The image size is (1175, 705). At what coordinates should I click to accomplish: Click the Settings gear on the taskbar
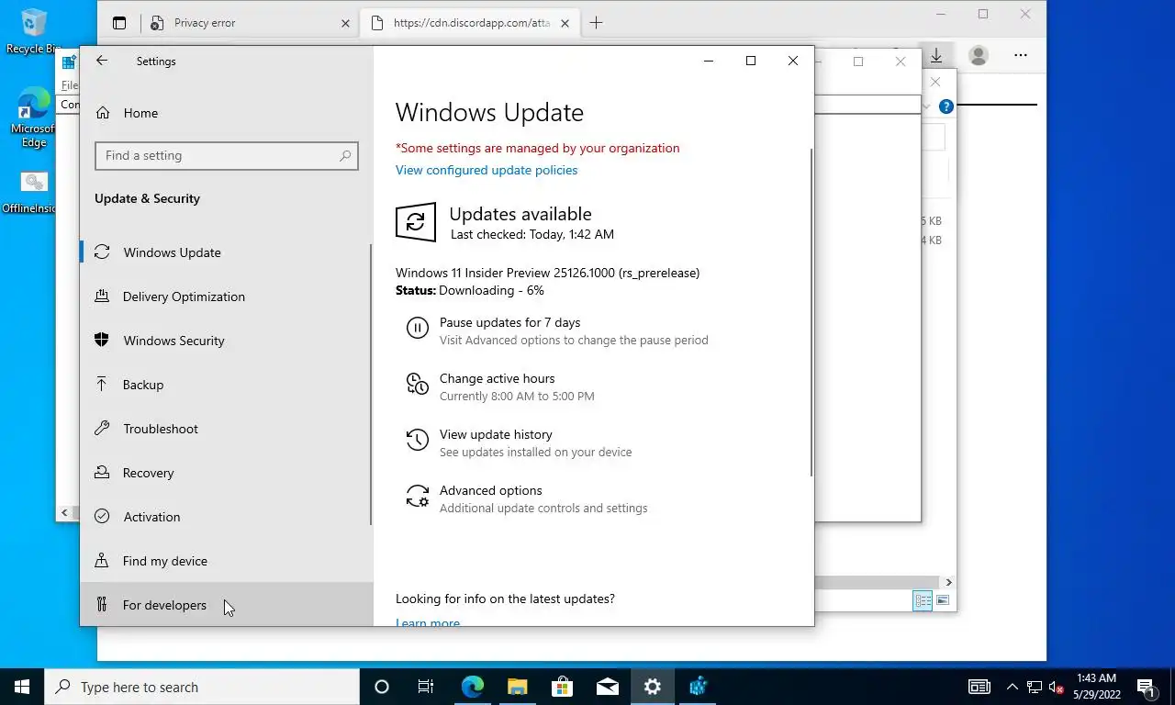click(x=652, y=687)
